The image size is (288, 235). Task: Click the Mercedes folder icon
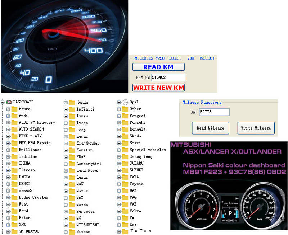coord(72,211)
